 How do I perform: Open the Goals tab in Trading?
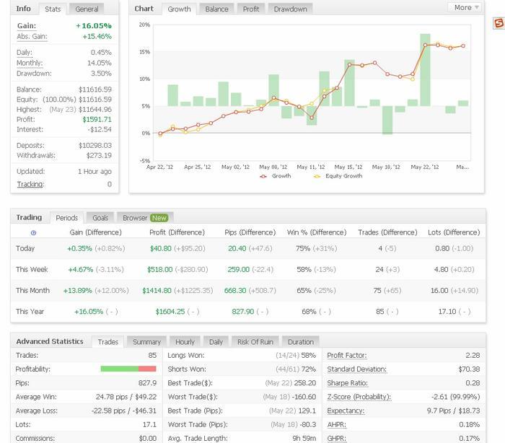(x=100, y=217)
